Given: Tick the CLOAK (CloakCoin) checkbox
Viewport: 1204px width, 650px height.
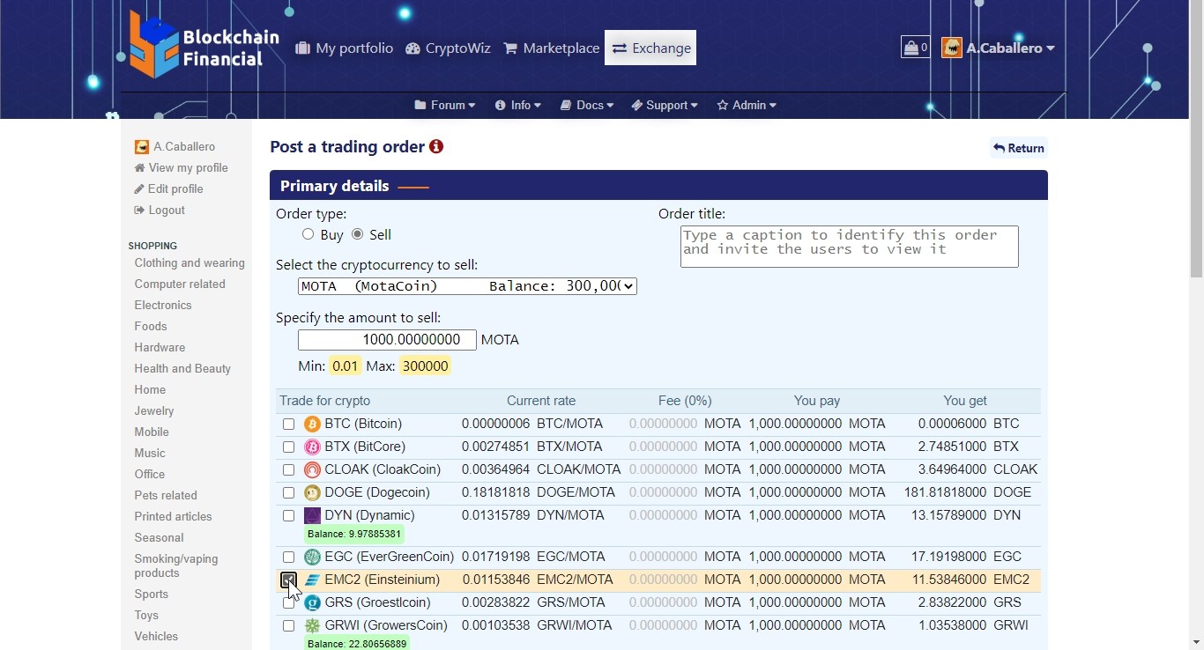Looking at the screenshot, I should coord(288,470).
